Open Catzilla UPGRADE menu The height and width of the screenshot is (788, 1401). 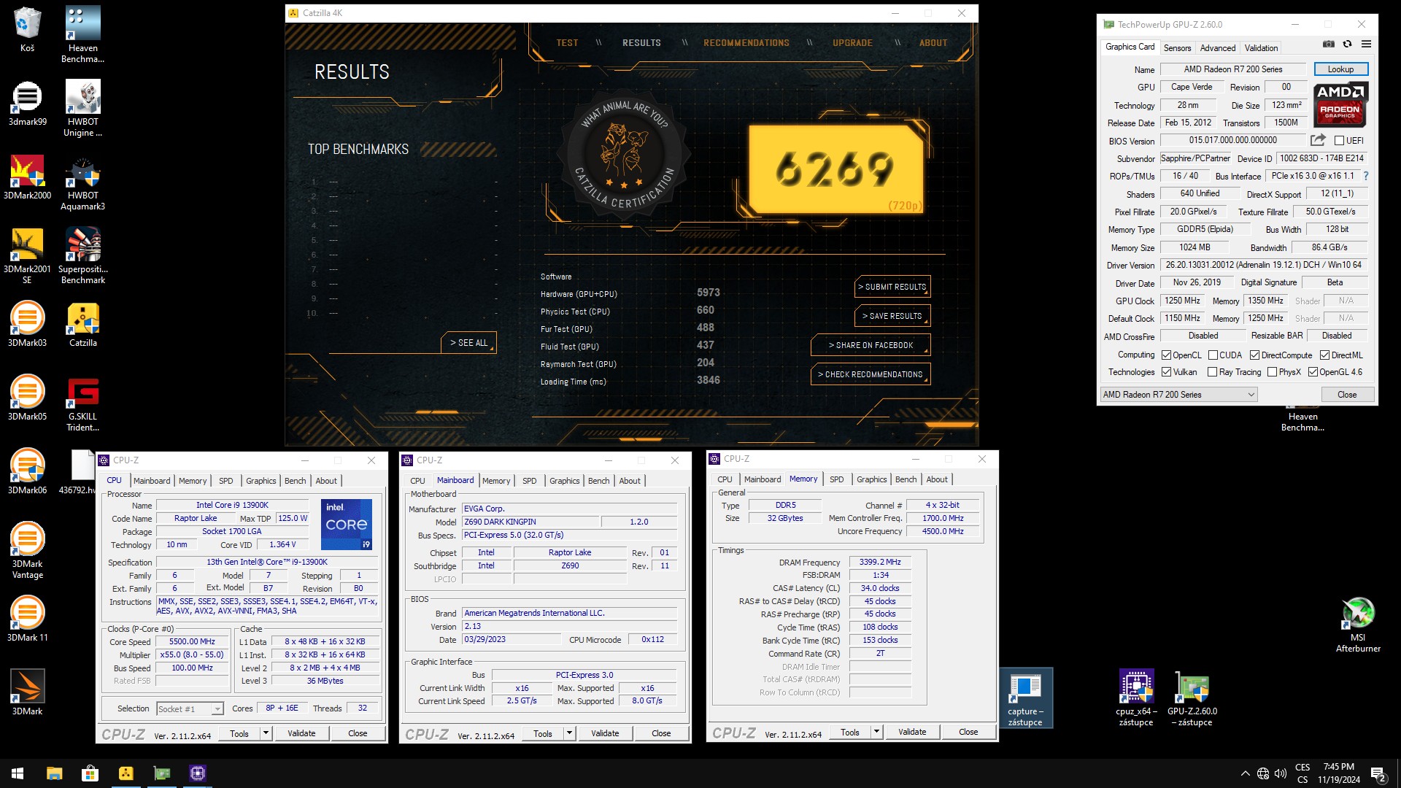click(x=852, y=43)
